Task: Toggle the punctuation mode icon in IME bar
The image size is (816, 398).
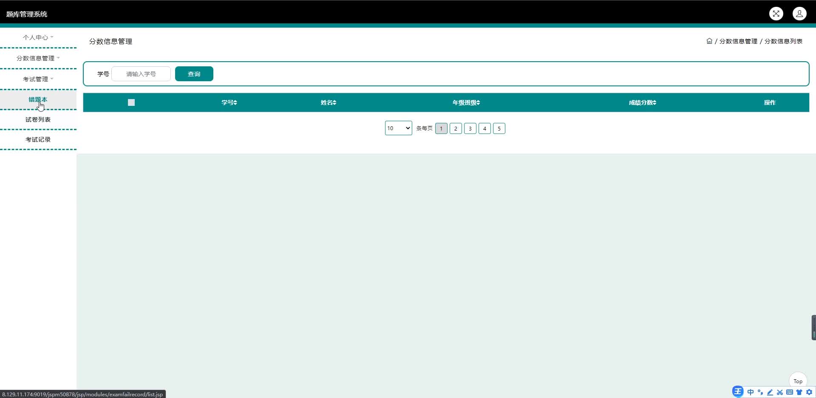Action: coord(760,392)
